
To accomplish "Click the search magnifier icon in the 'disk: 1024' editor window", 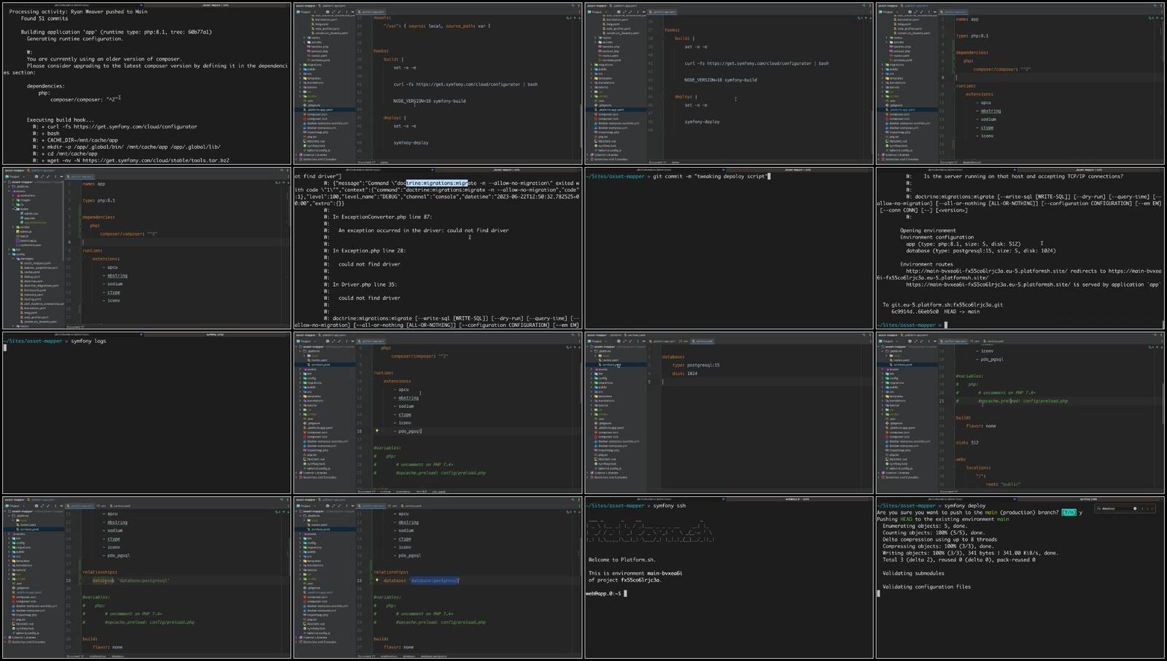I will [x=864, y=335].
